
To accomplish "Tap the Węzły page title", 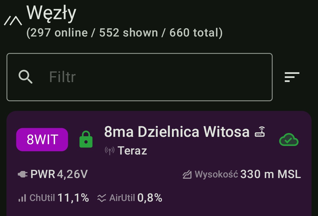I will (52, 13).
